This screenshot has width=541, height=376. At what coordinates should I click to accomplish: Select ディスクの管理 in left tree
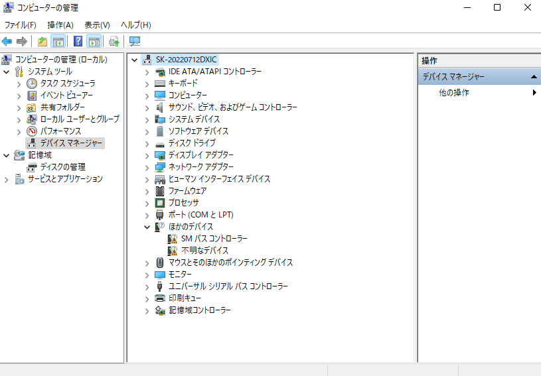click(63, 167)
